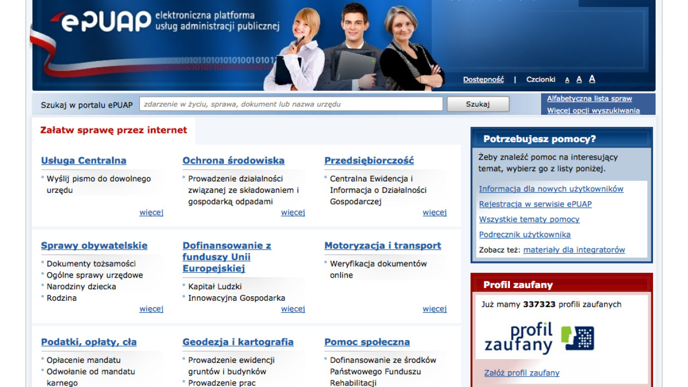Open the Motoryzacja i transport category
Image resolution: width=688 pixels, height=387 pixels.
(x=383, y=245)
